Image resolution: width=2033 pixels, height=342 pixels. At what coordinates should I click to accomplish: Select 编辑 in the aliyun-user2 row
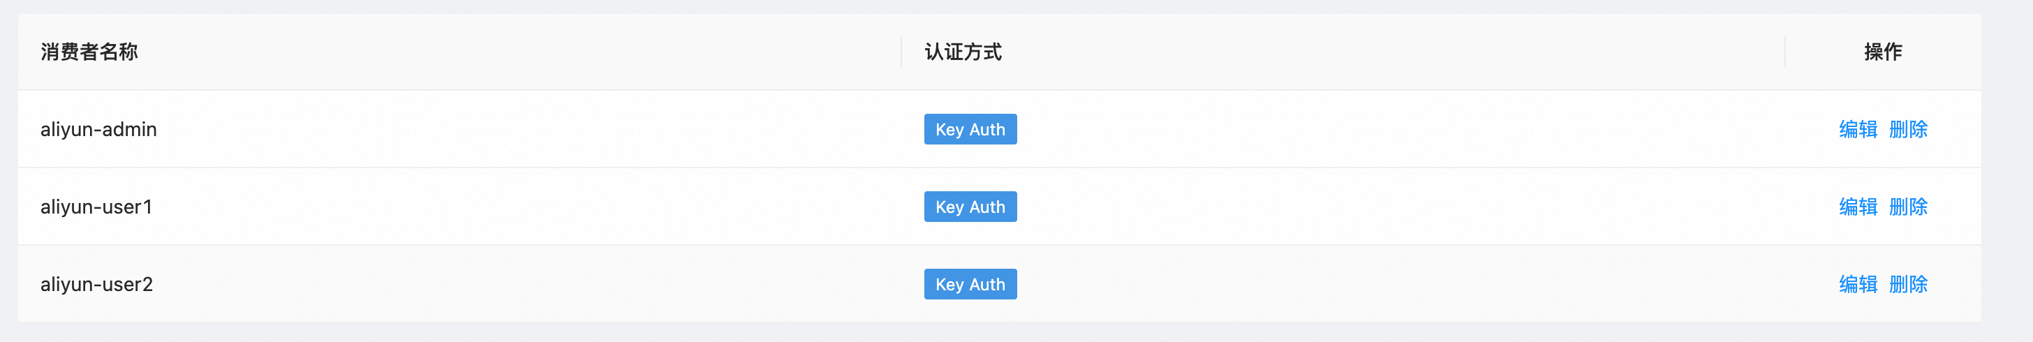(x=1858, y=284)
